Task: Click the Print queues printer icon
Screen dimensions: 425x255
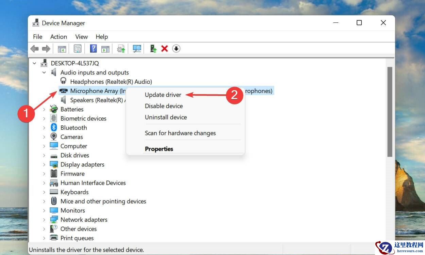Action: tap(54, 238)
